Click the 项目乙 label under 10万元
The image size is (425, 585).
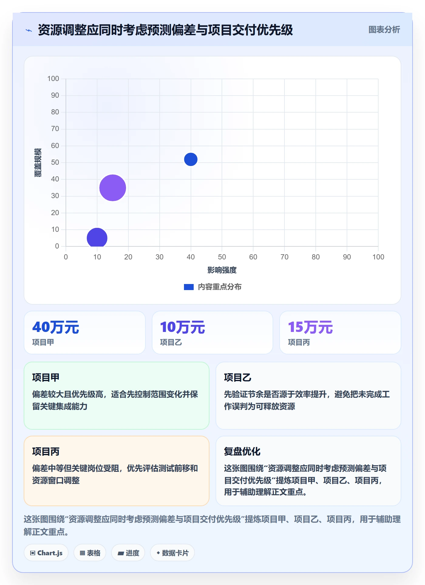click(171, 343)
